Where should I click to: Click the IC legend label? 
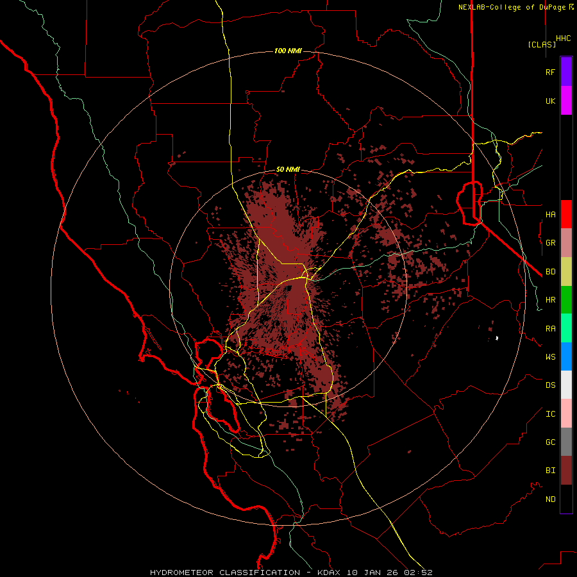point(551,414)
